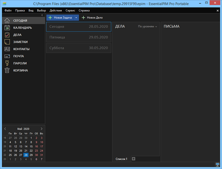Select the Контакты contacts icon

[7, 49]
